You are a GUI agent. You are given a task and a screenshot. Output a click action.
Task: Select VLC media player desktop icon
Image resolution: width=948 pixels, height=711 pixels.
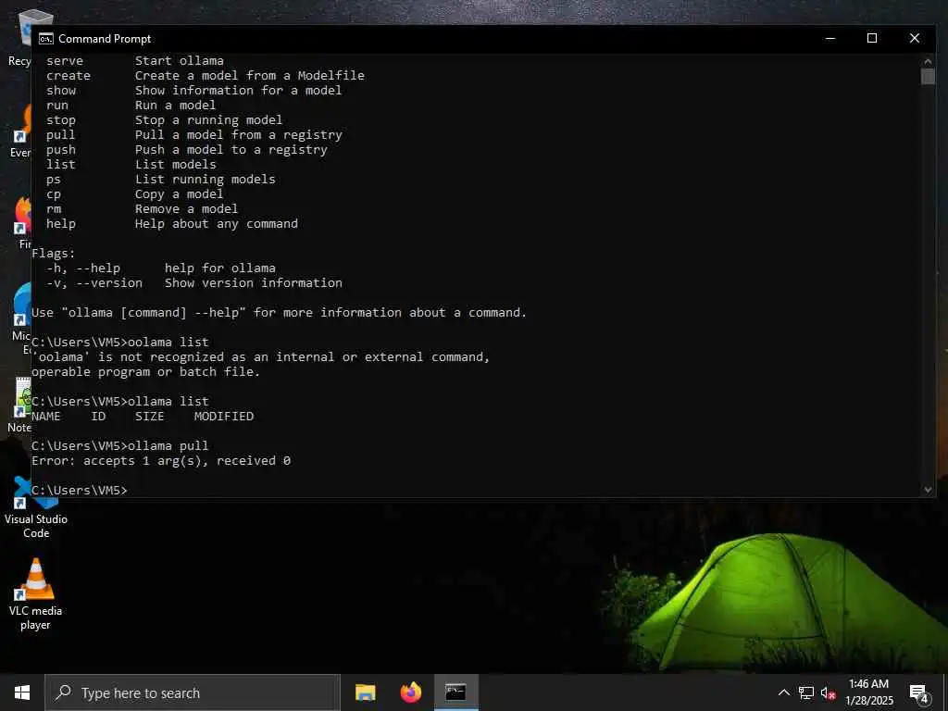[x=36, y=594]
